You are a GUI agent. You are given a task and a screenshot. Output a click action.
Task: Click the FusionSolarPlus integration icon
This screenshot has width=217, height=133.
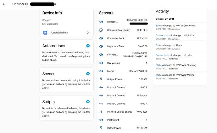coord(45,33)
